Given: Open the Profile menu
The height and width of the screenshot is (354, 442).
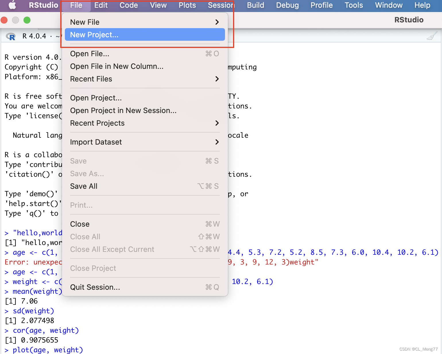Looking at the screenshot, I should click(x=321, y=5).
